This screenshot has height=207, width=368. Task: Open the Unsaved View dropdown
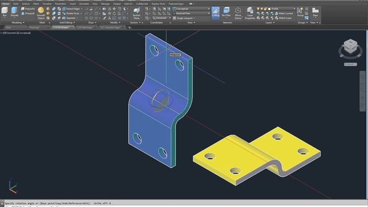click(x=191, y=13)
